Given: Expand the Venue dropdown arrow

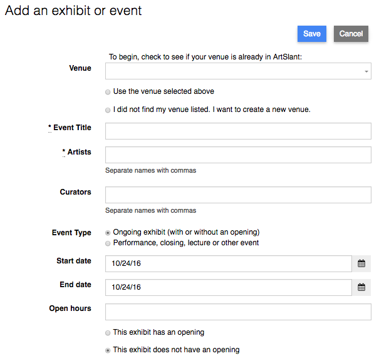Looking at the screenshot, I should tap(366, 71).
